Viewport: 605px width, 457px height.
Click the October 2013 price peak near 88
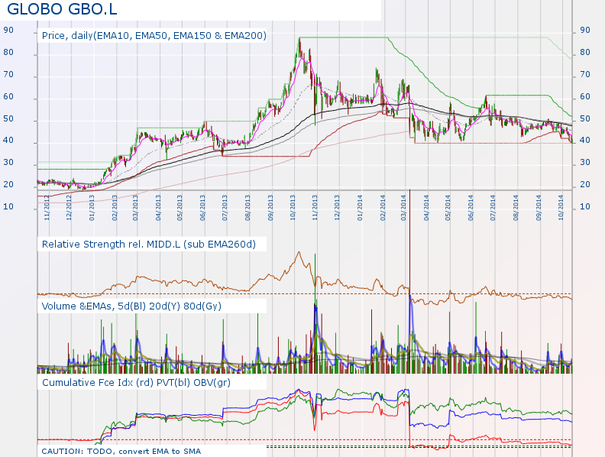click(299, 39)
